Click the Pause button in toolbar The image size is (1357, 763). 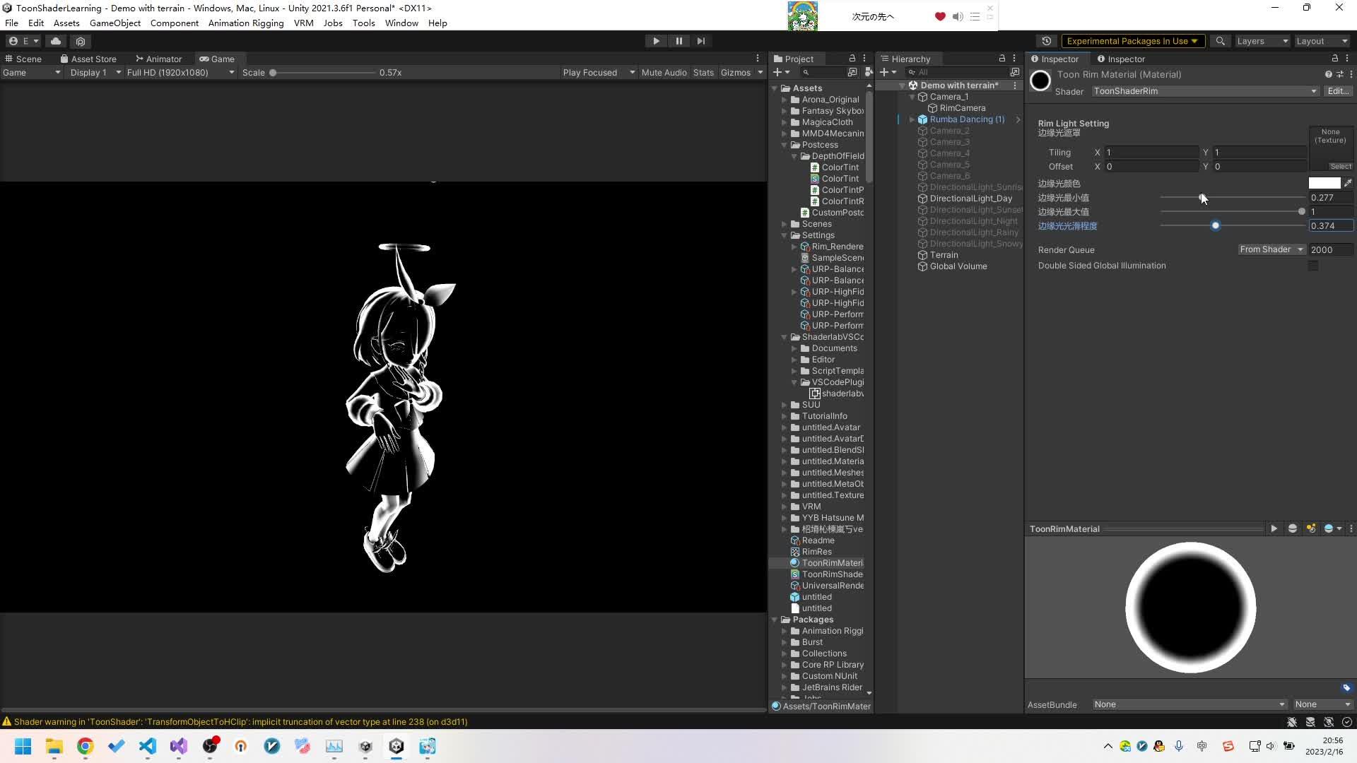678,41
